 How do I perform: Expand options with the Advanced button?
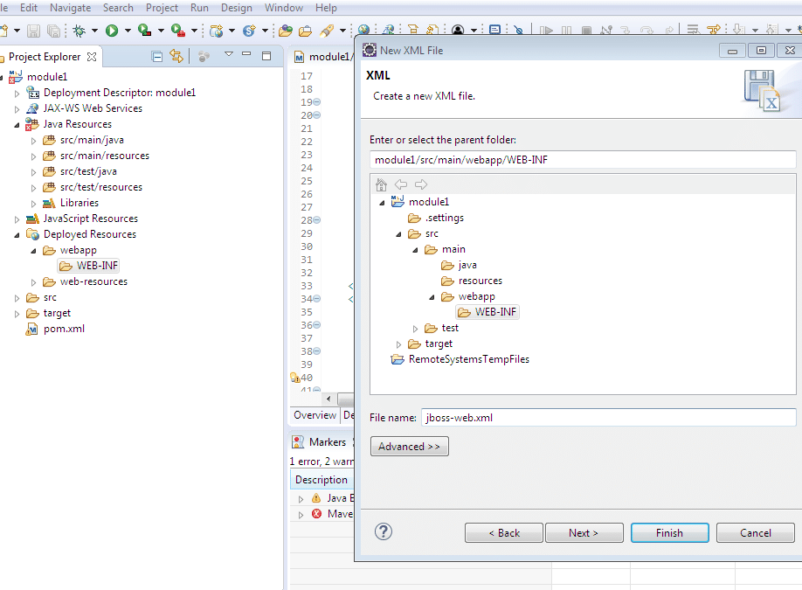coord(409,447)
